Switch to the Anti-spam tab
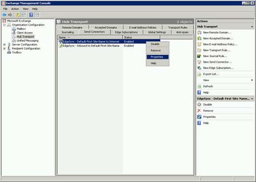256x182 pixels. coord(182,32)
